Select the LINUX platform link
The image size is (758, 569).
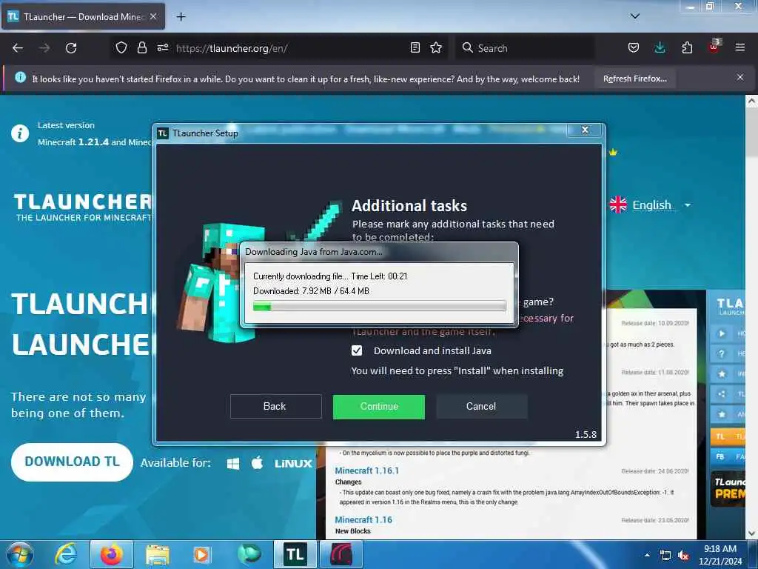point(293,464)
